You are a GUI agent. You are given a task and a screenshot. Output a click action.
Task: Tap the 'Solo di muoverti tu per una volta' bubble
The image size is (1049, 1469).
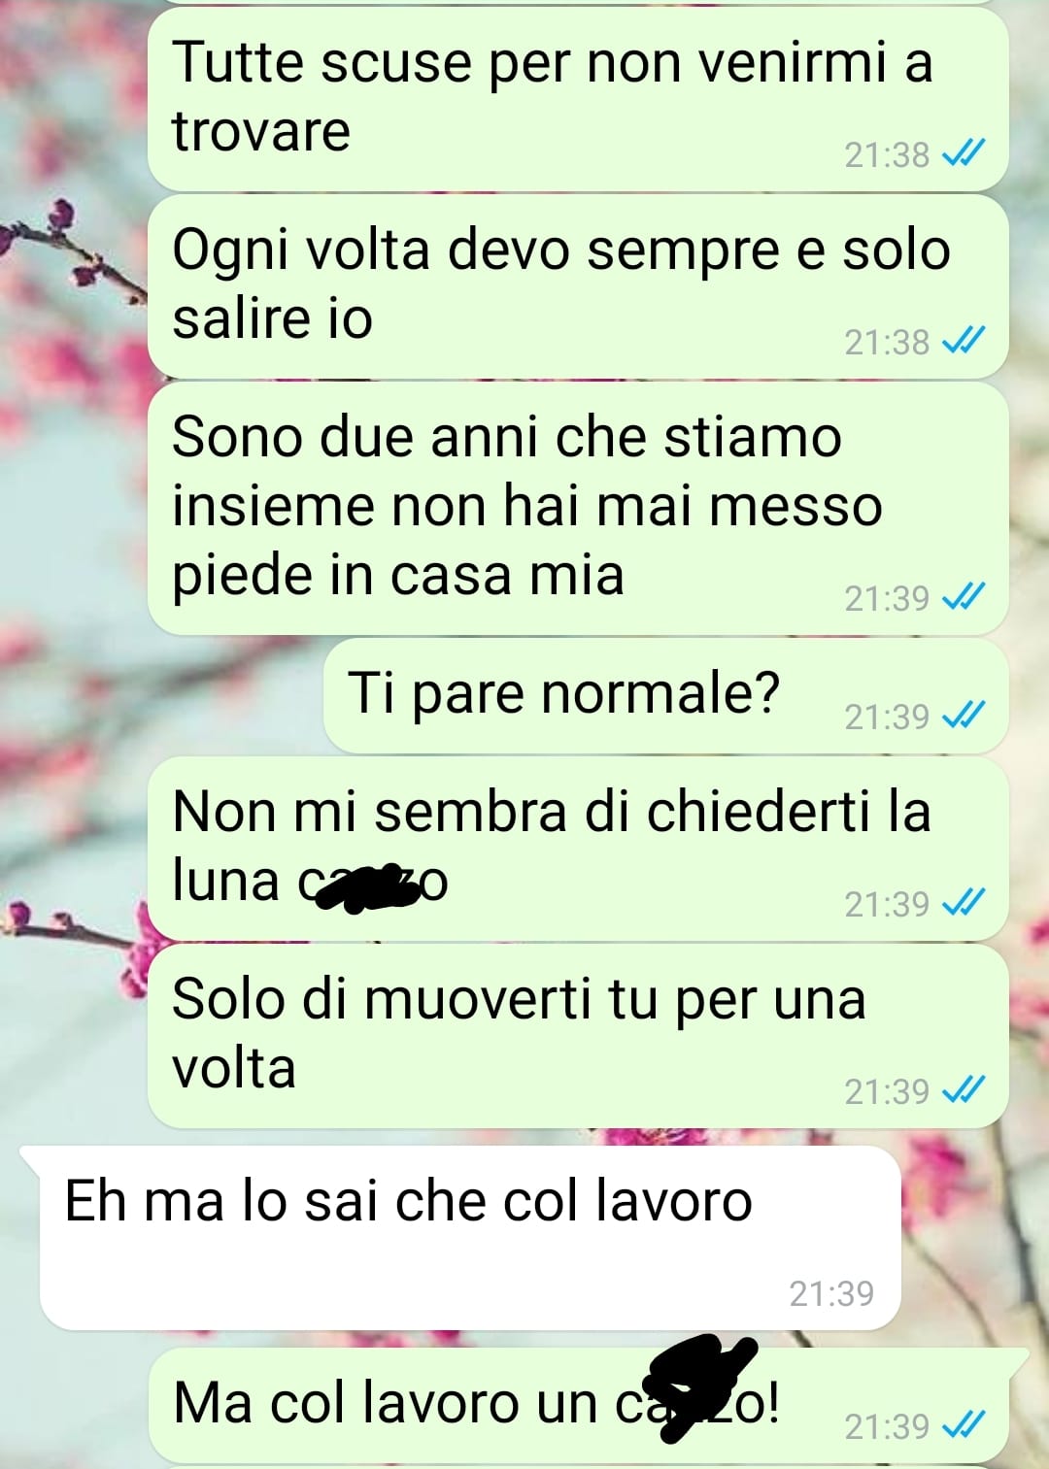tap(578, 1036)
